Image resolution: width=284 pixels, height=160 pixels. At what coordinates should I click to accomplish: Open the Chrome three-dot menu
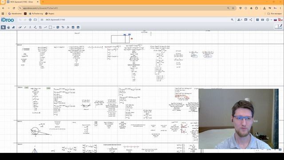point(280,8)
